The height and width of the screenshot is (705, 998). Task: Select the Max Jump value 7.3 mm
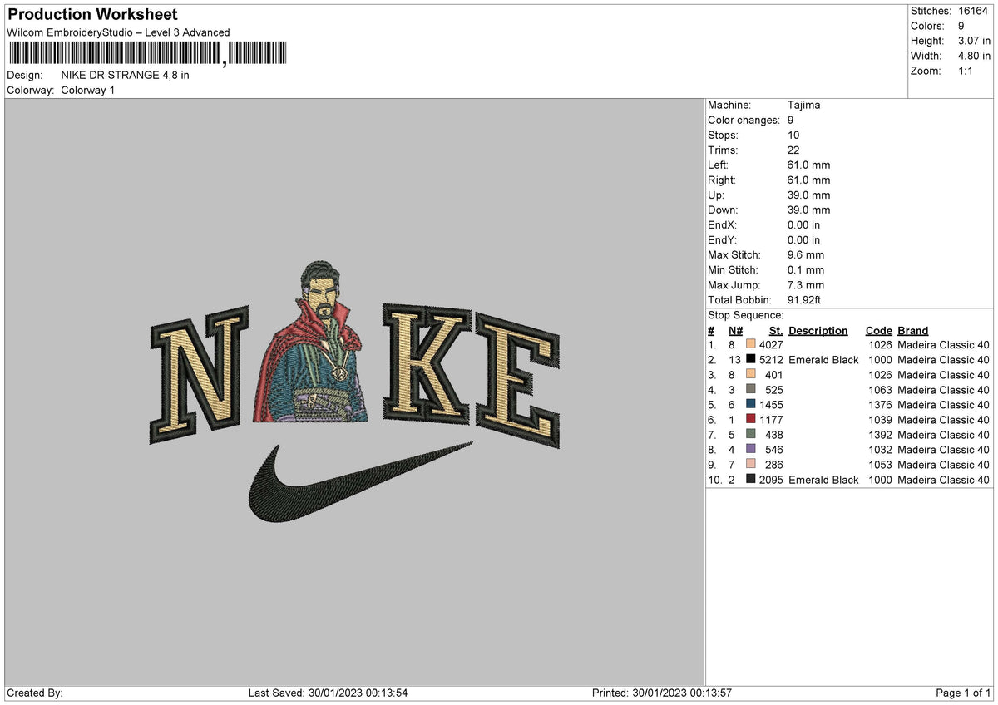[x=806, y=284]
